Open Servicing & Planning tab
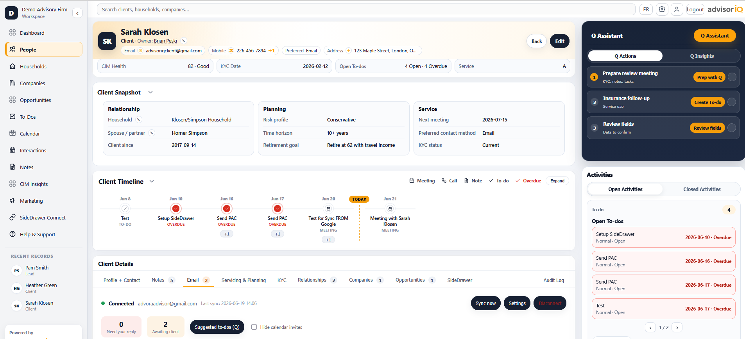 244,280
